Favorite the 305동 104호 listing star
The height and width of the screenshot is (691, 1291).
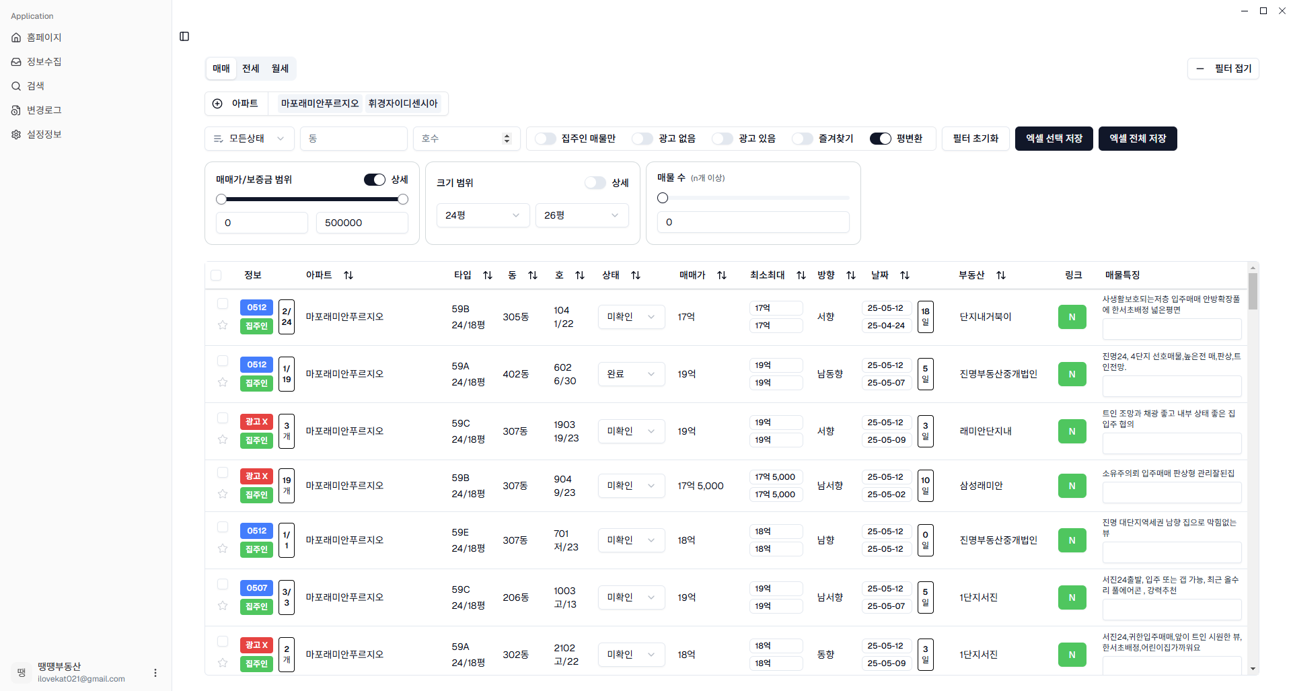(x=223, y=326)
